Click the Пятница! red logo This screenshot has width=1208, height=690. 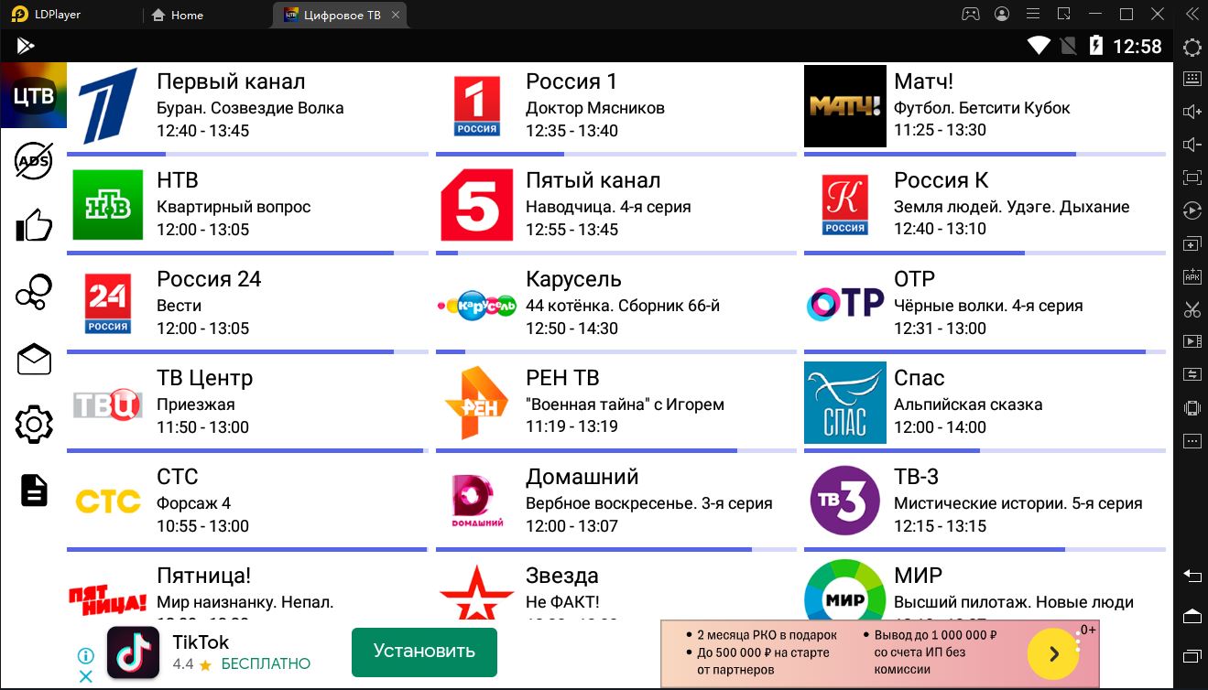[x=108, y=600]
